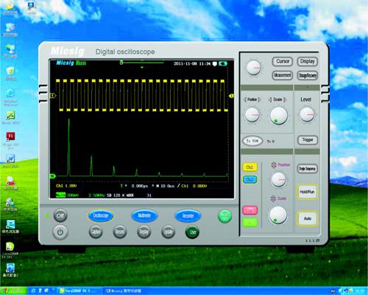Viewport: 368px width, 295px height.
Task: Open the Excel desktop icon
Action: coord(10,115)
